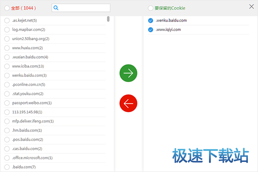Select the union2.50bang.org(2) radio button
This screenshot has height=172, width=258.
(7, 39)
